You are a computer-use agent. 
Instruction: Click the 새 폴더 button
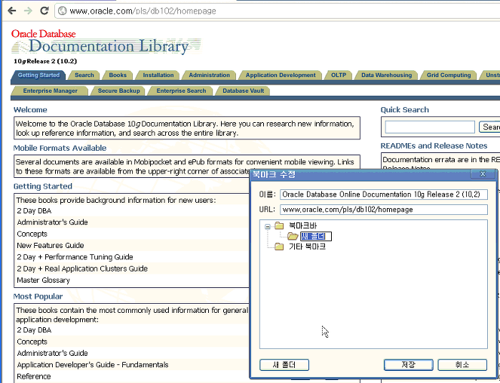coord(284,365)
